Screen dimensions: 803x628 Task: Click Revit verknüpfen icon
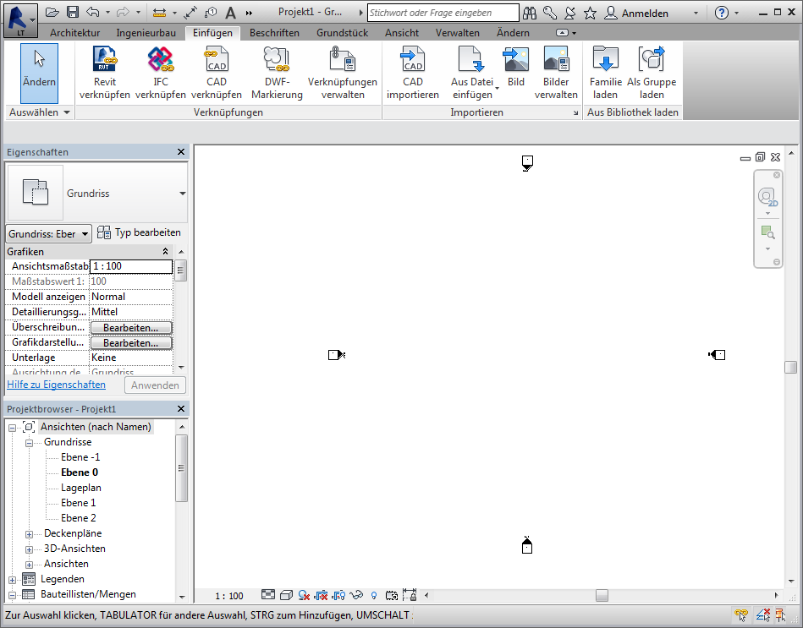tap(104, 59)
